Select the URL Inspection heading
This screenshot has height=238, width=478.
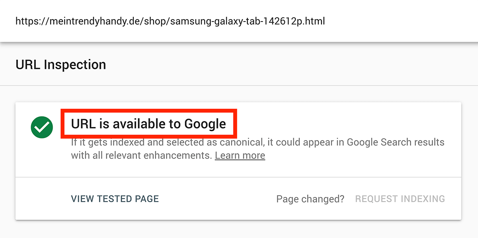click(x=61, y=64)
